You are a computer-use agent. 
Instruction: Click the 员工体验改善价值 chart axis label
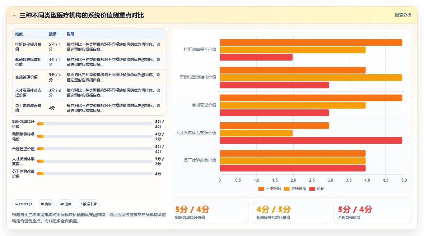coord(200,161)
